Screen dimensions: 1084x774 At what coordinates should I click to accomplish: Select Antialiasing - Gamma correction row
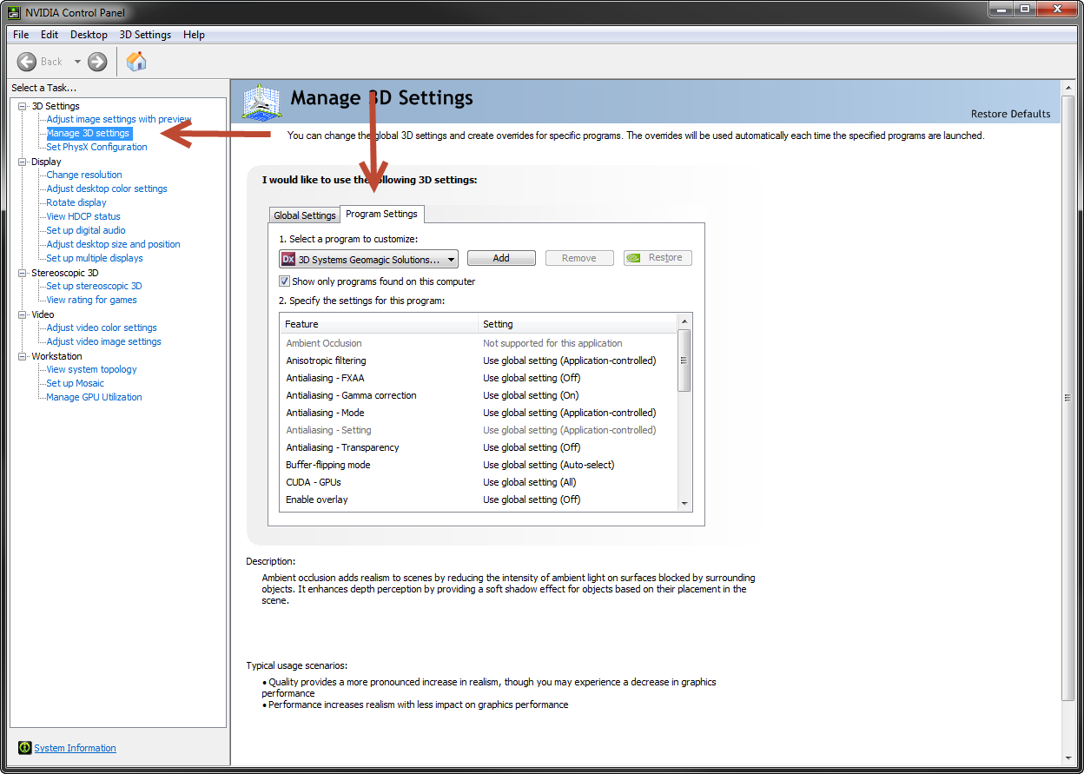pyautogui.click(x=479, y=395)
